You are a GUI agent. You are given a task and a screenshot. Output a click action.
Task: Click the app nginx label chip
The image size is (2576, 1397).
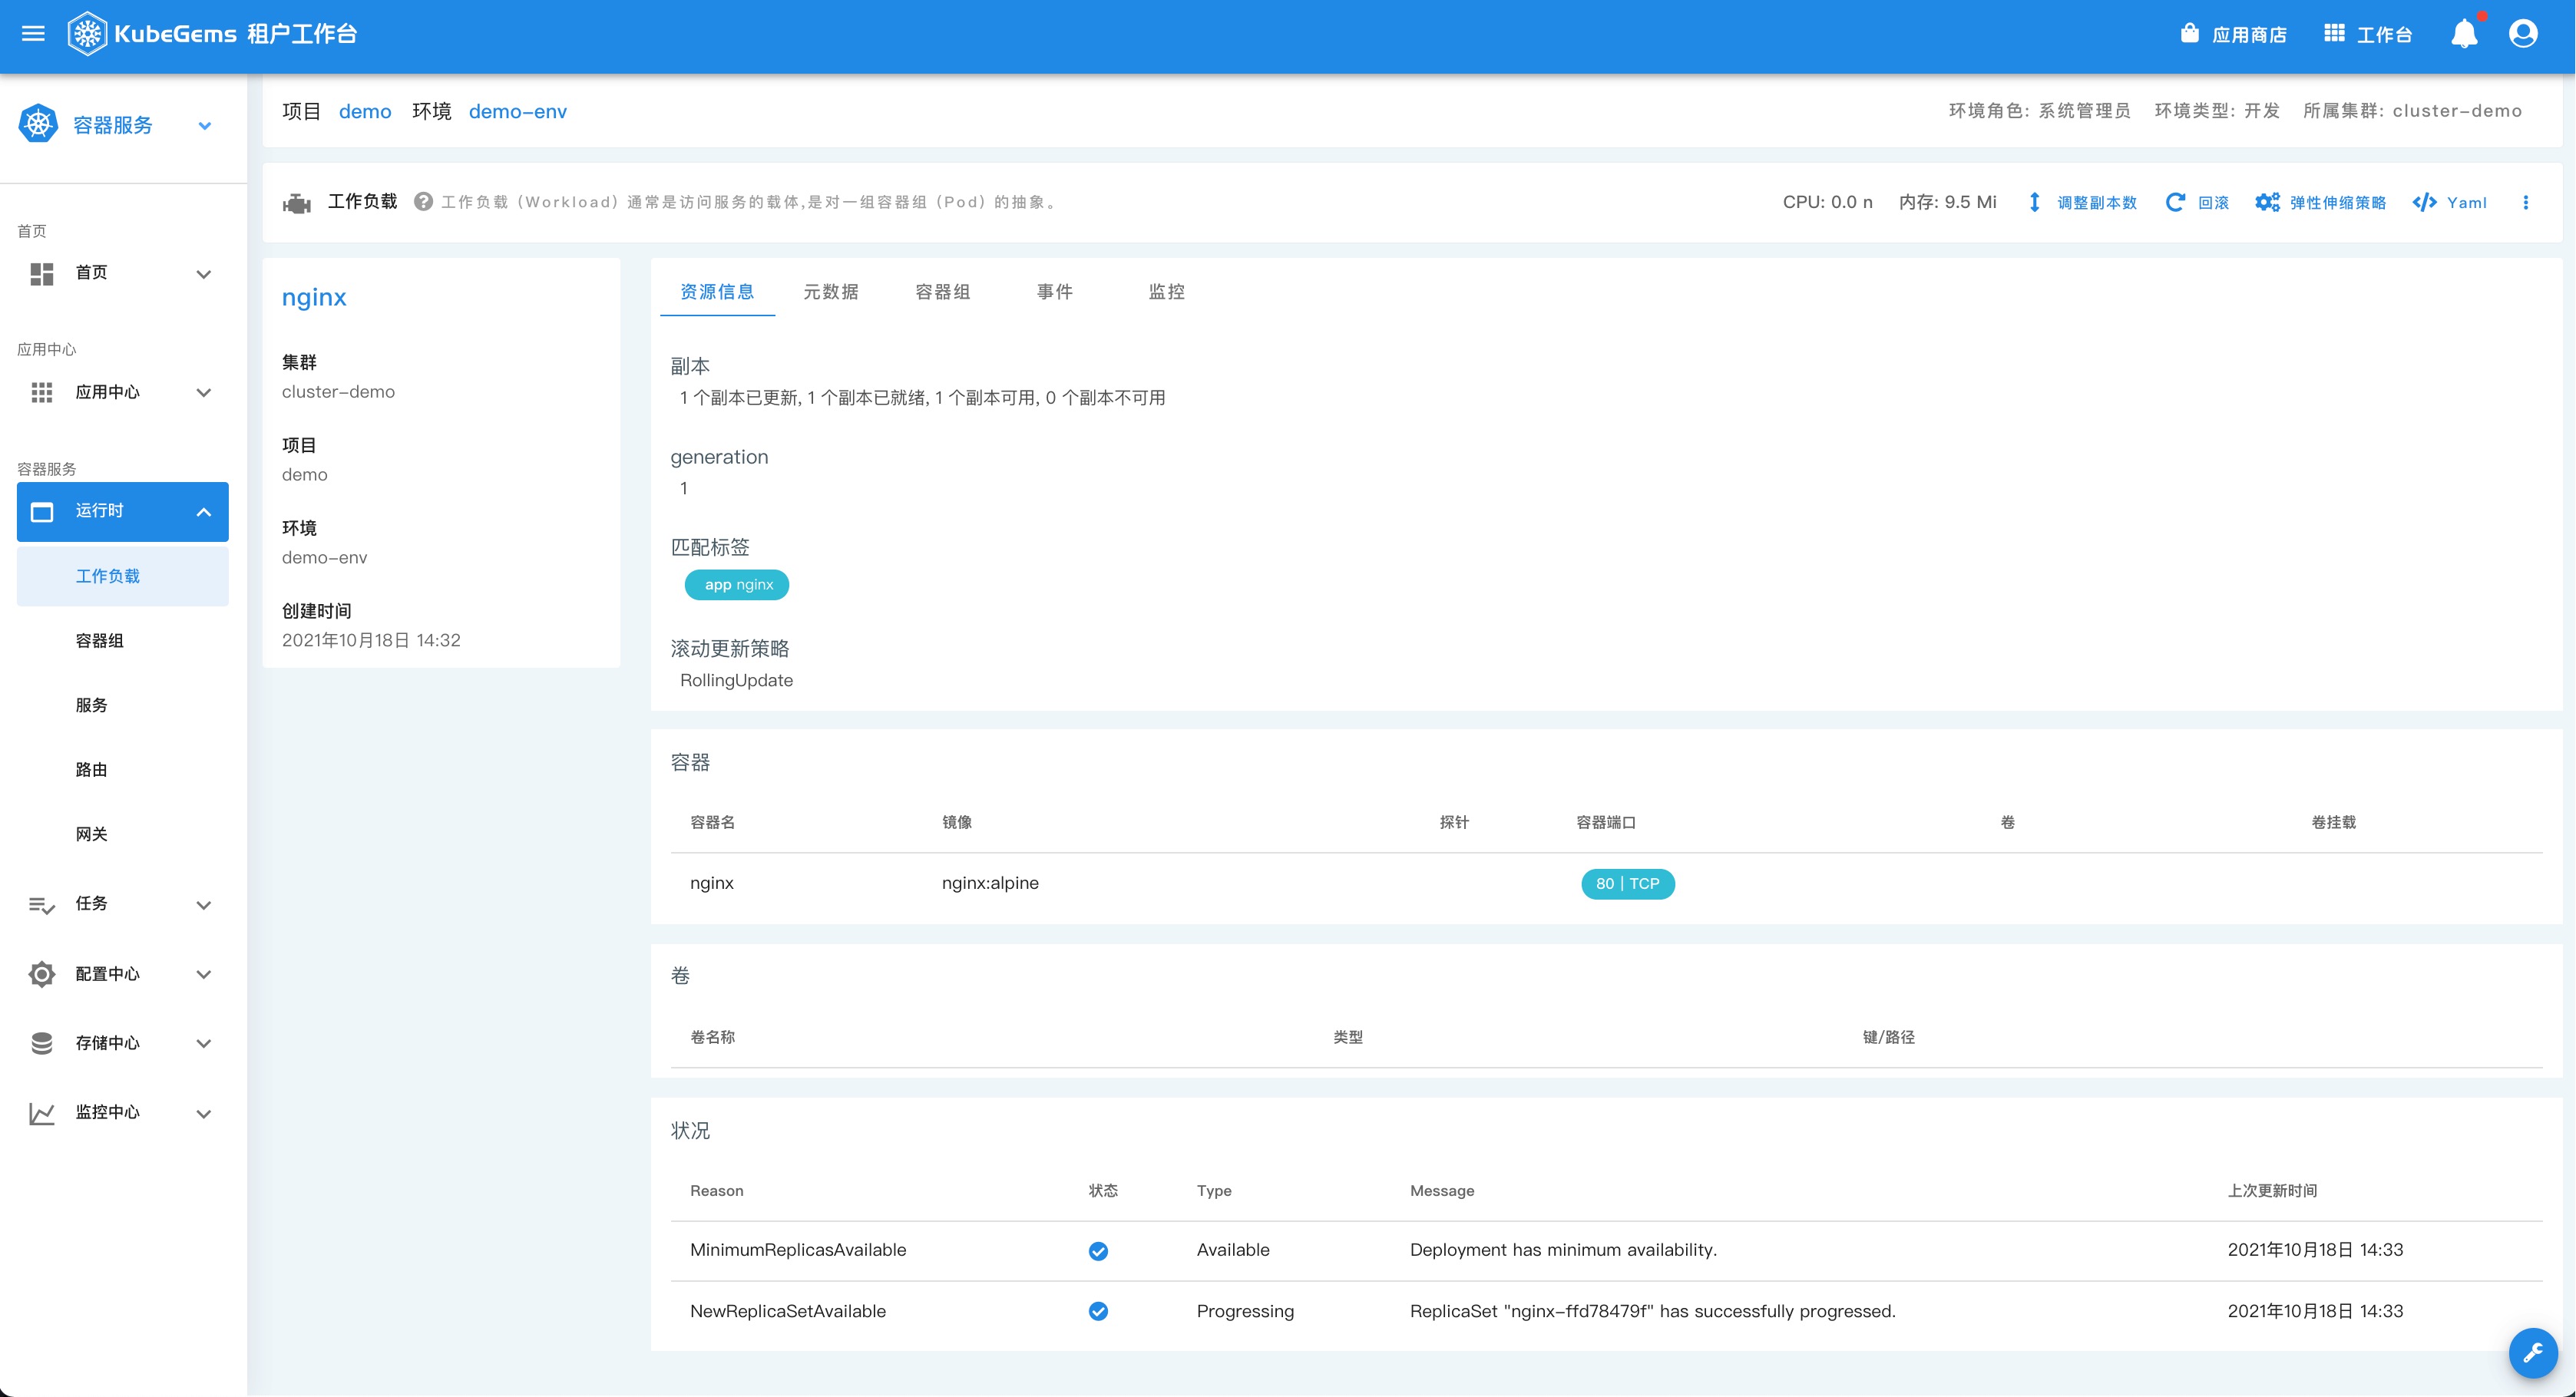pyautogui.click(x=737, y=585)
